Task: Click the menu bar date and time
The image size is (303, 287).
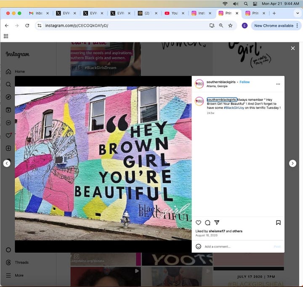Action: 280,4
